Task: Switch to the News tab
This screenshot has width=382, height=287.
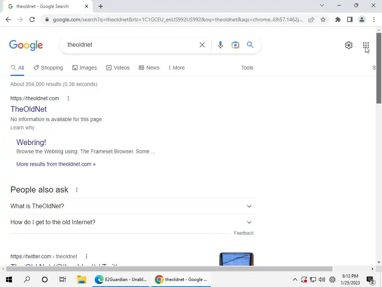Action: pyautogui.click(x=149, y=68)
